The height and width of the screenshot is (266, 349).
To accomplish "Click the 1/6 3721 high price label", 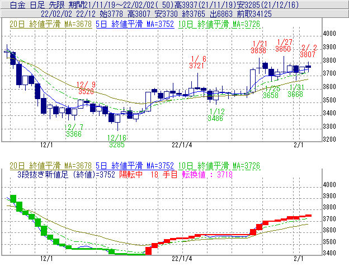I will pos(197,62).
